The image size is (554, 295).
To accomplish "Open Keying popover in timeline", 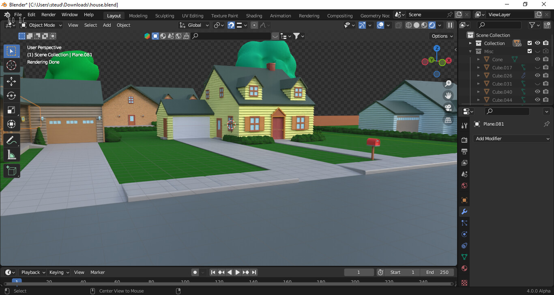I will (59, 272).
